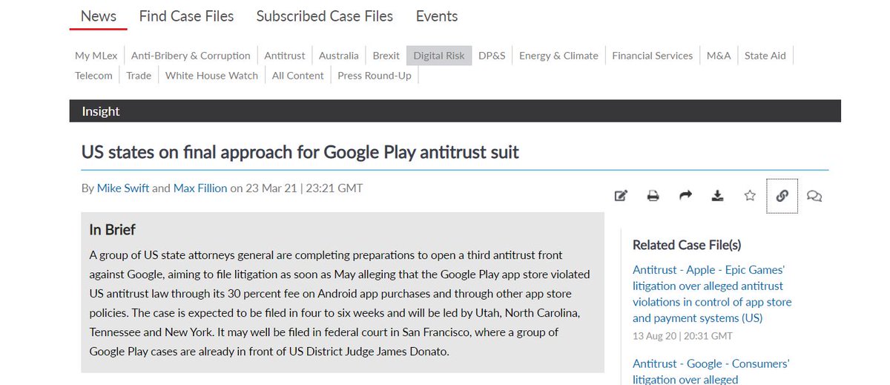Choose Energy & Climate category
This screenshot has width=890, height=385.
point(558,56)
